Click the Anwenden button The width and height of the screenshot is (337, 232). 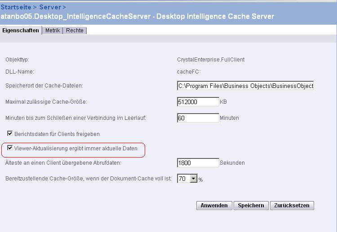pos(214,206)
